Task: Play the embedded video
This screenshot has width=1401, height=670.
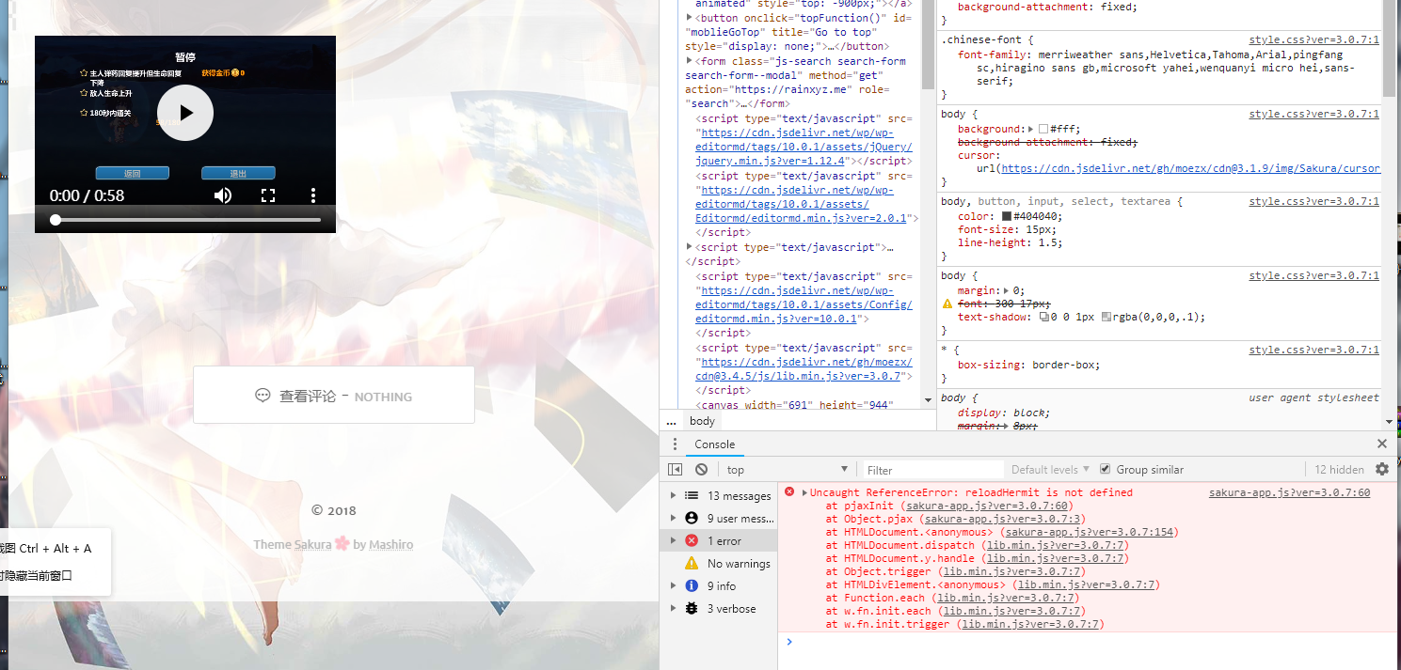Action: pyautogui.click(x=185, y=113)
